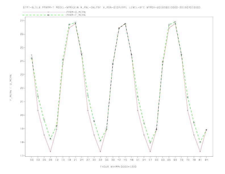Click y-axis tick label 24

pyautogui.click(x=22, y=61)
